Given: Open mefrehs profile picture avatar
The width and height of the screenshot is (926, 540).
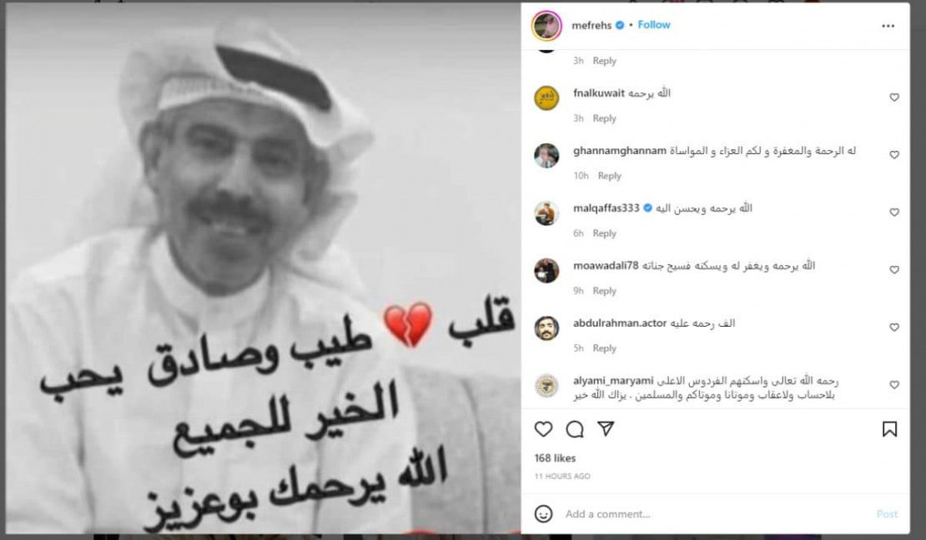Looking at the screenshot, I should [546, 26].
